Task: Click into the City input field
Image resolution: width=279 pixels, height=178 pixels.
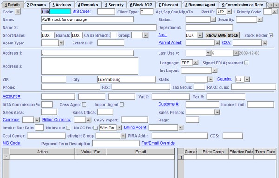Action: pyautogui.click(x=126, y=79)
